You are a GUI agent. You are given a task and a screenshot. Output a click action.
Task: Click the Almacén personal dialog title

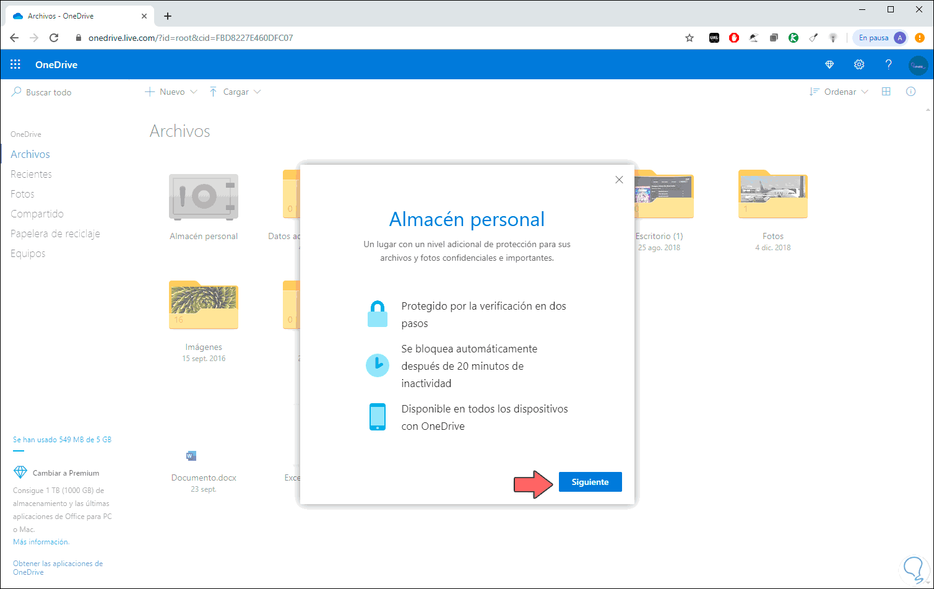click(x=467, y=219)
